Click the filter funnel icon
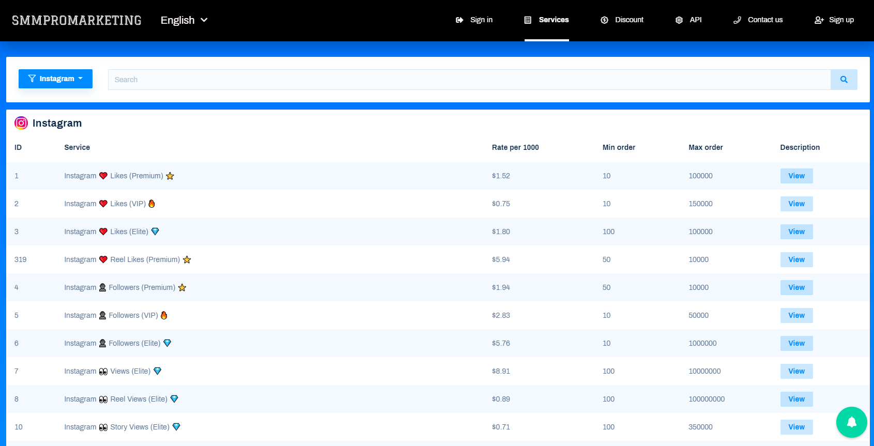Viewport: 874px width, 446px height. click(x=32, y=79)
